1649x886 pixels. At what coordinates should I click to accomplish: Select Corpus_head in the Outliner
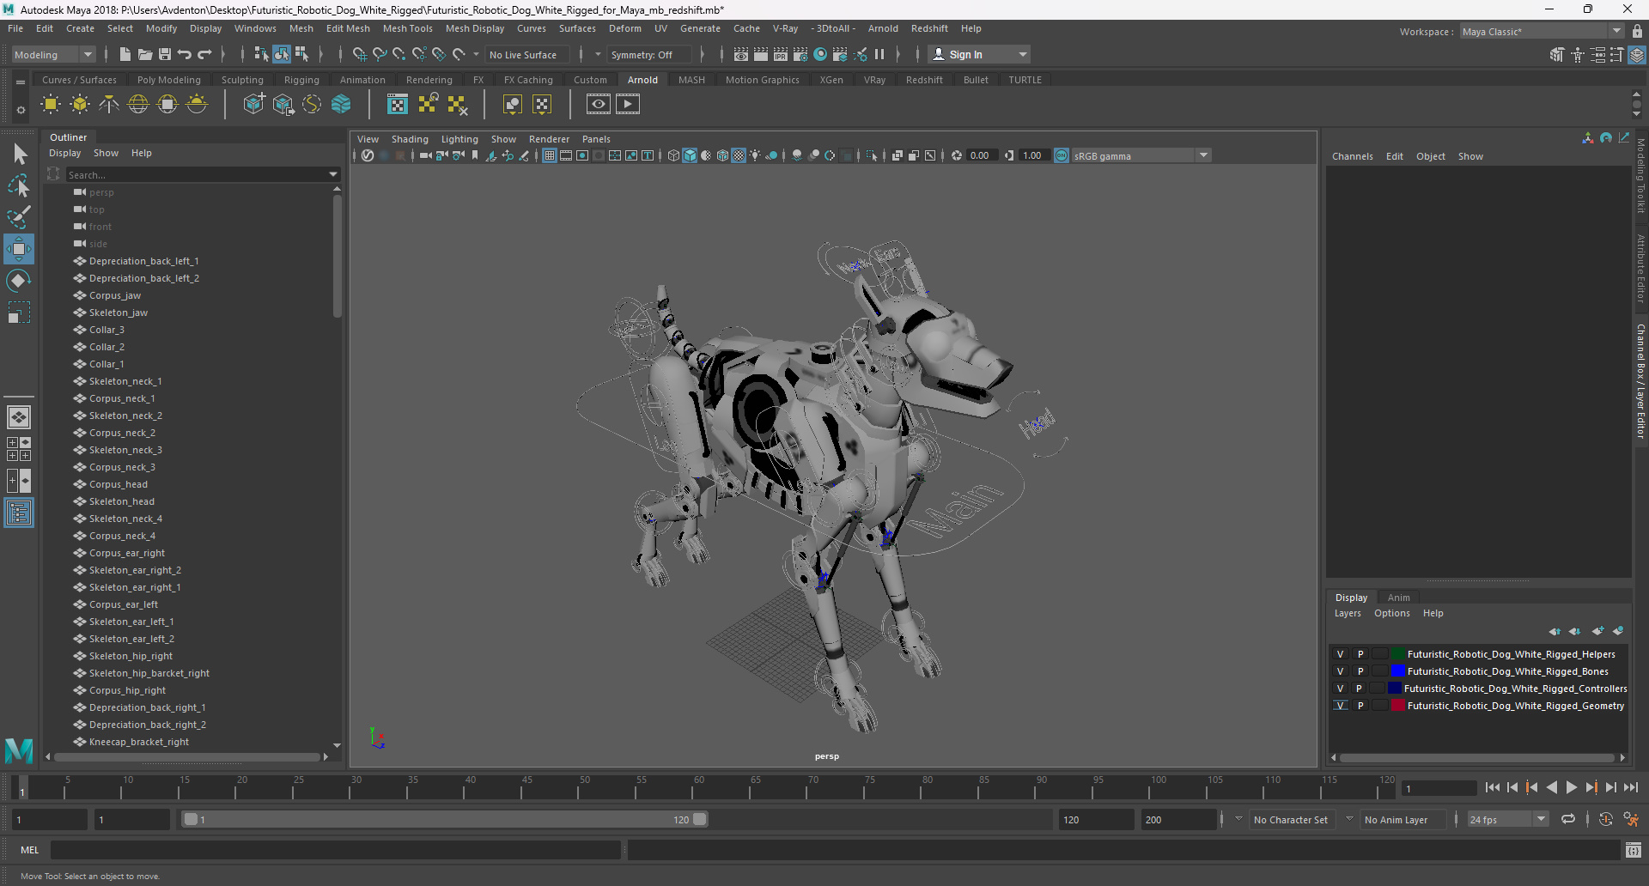118,484
